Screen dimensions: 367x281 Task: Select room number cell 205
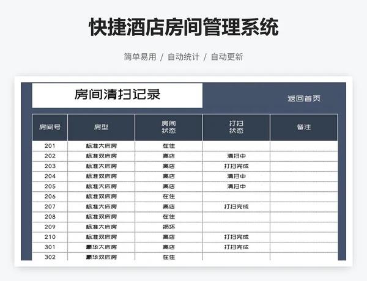tap(50, 186)
